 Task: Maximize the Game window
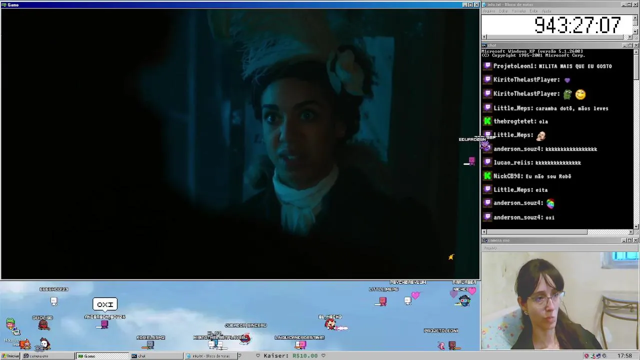click(470, 4)
